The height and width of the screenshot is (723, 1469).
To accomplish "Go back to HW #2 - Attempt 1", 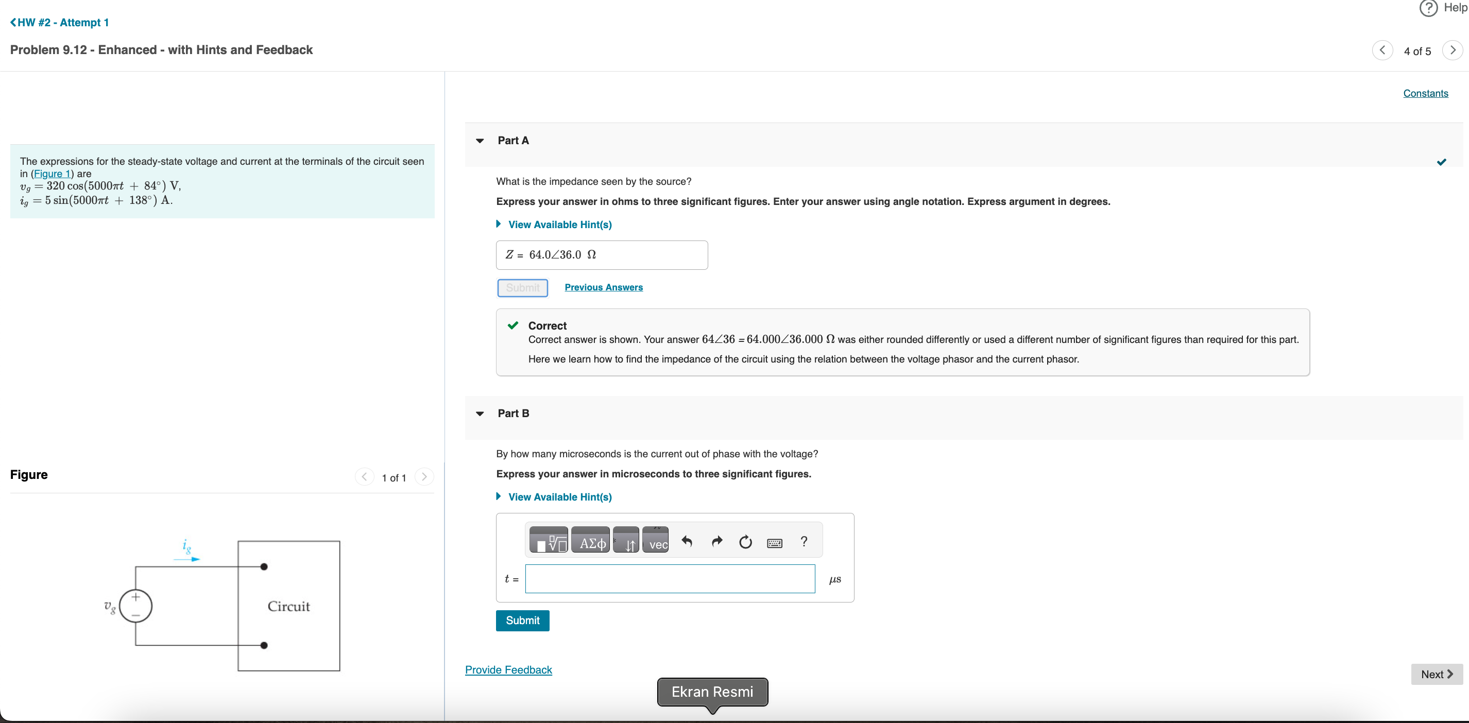I will pos(59,22).
